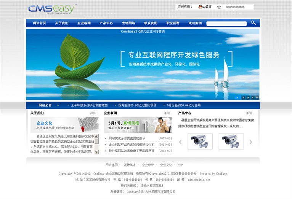Switch banner to slide 3
The height and width of the screenshot is (199, 292).
click(247, 97)
